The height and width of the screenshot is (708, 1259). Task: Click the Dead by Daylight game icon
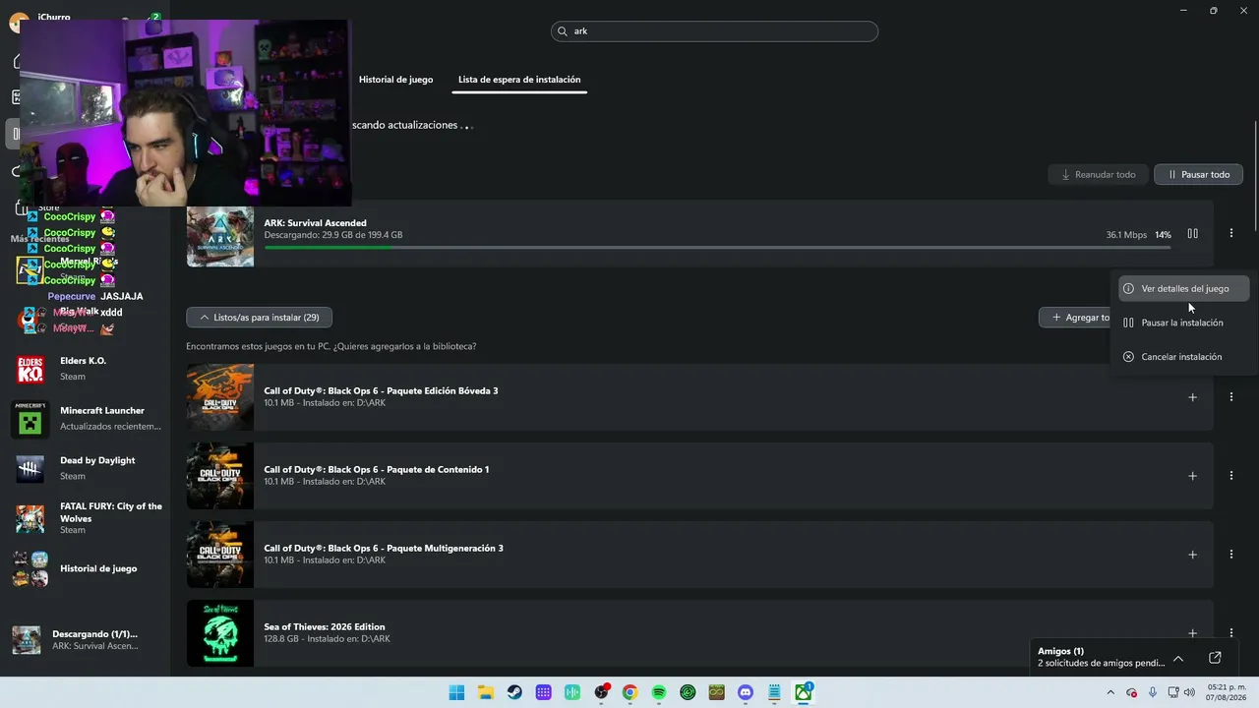[x=30, y=469]
